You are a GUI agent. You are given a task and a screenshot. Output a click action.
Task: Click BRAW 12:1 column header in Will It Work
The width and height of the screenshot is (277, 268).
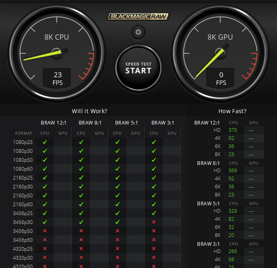[x=54, y=123]
